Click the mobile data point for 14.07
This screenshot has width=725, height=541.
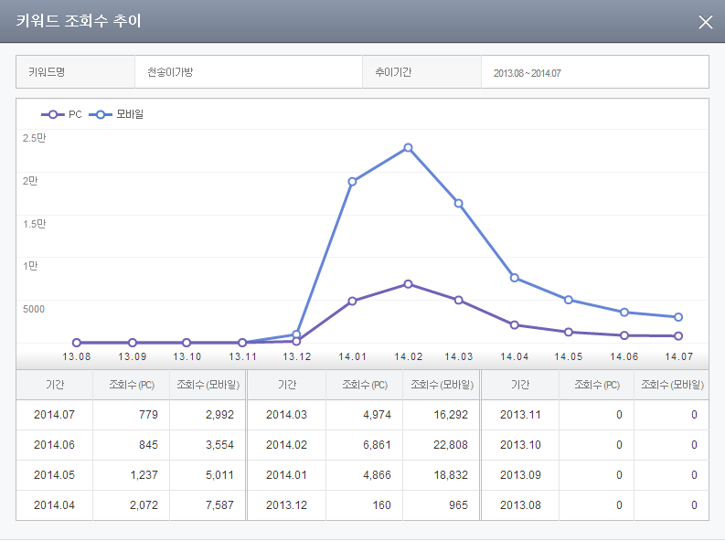(x=678, y=317)
